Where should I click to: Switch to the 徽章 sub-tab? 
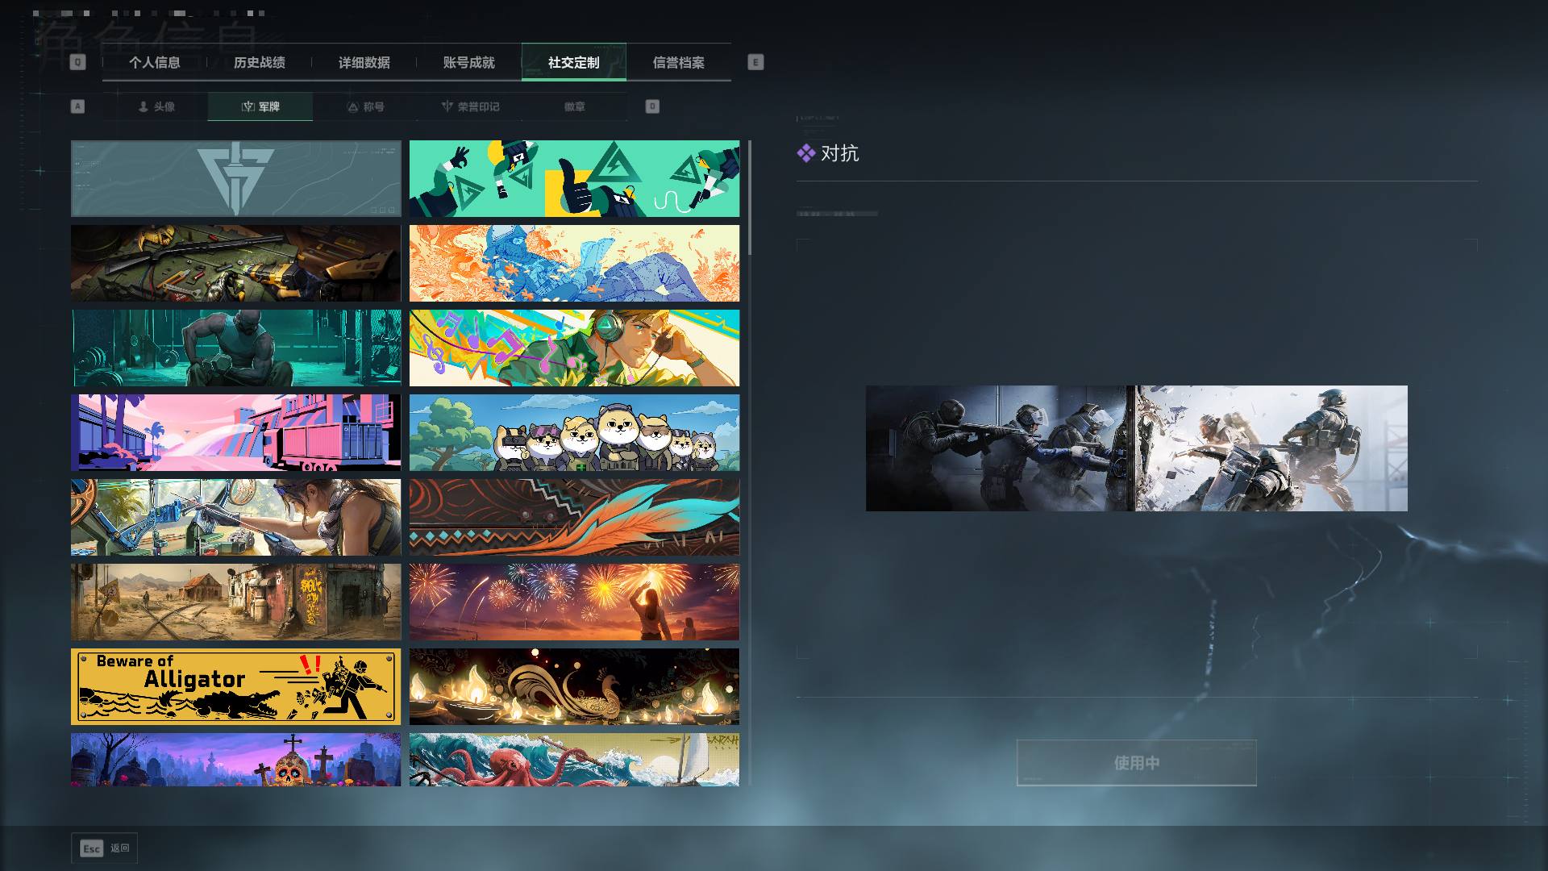(x=575, y=106)
